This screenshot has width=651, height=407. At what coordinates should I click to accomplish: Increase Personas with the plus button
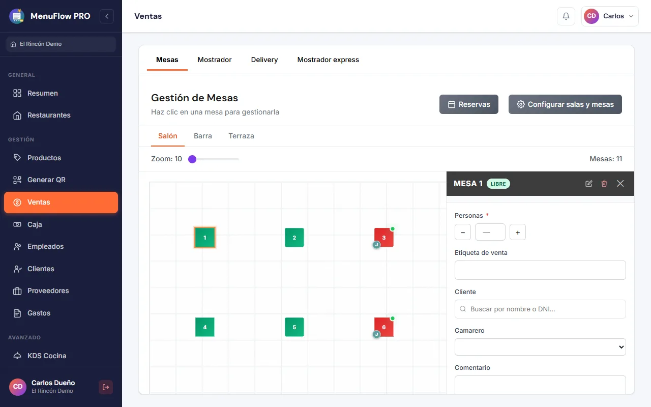pos(518,232)
